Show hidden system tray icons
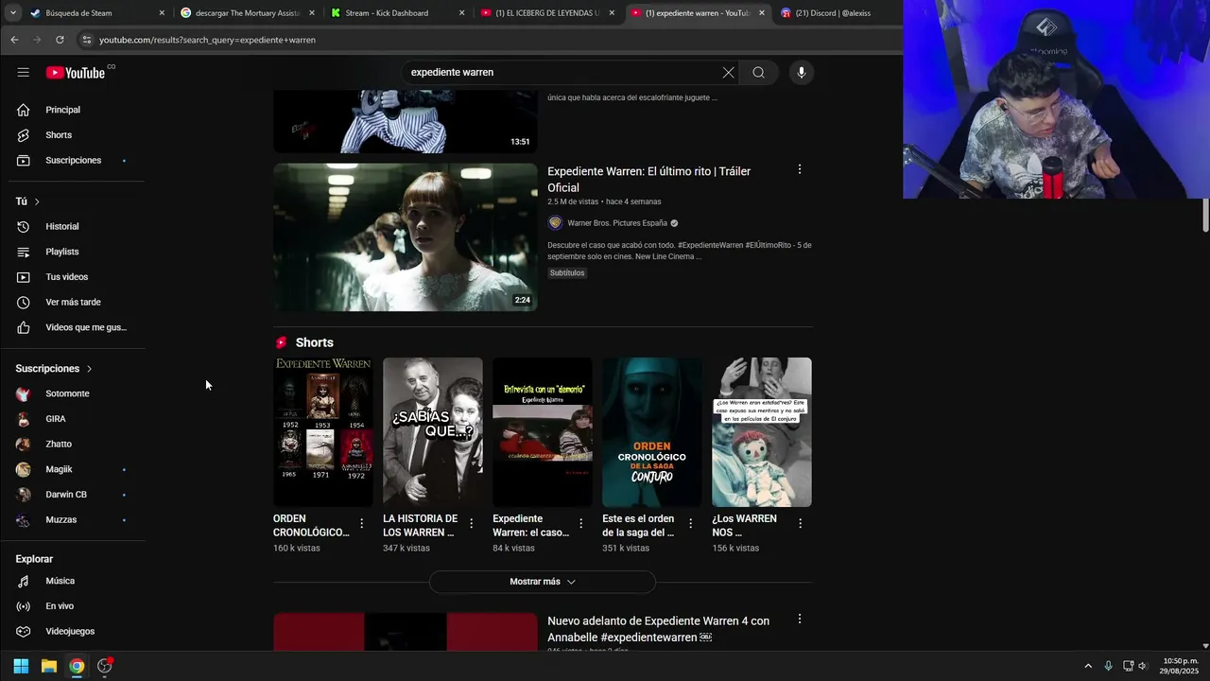This screenshot has height=681, width=1210. (x=1088, y=666)
